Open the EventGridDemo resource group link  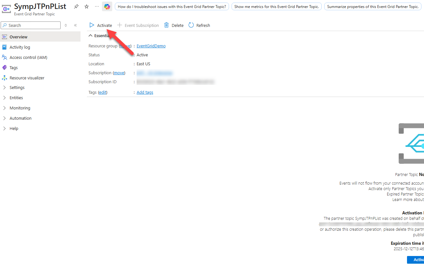pos(151,46)
